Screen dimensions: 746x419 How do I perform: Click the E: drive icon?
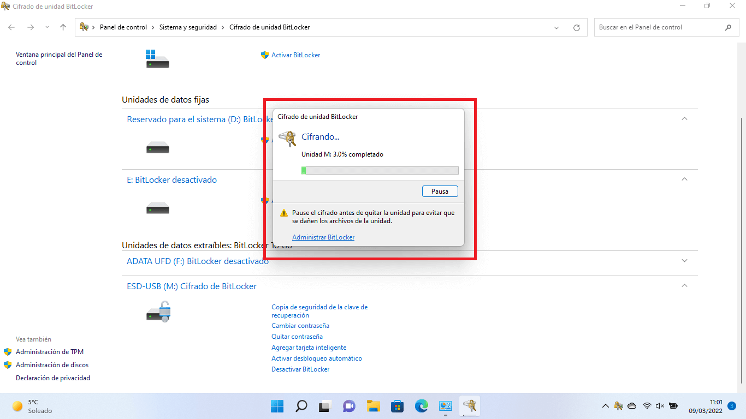tap(157, 208)
